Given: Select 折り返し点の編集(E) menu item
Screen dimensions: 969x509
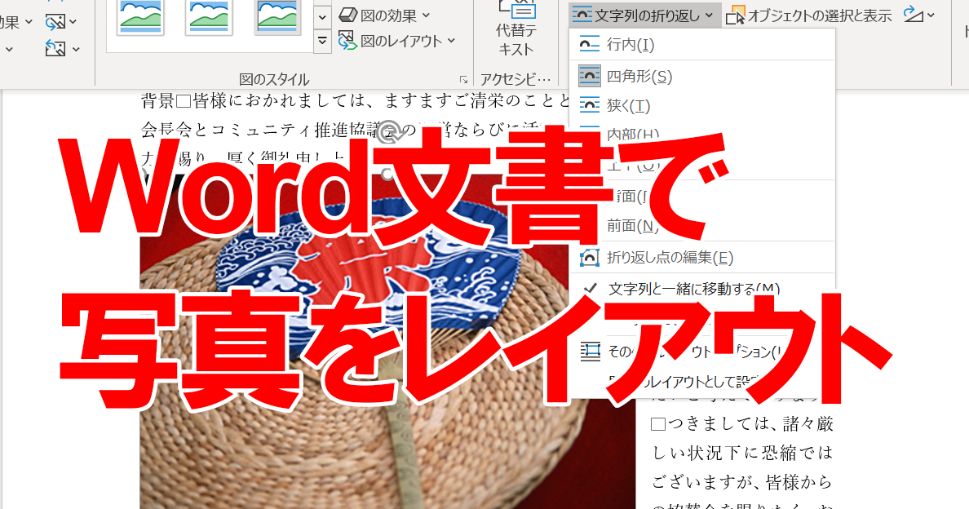Looking at the screenshot, I should pos(702,258).
